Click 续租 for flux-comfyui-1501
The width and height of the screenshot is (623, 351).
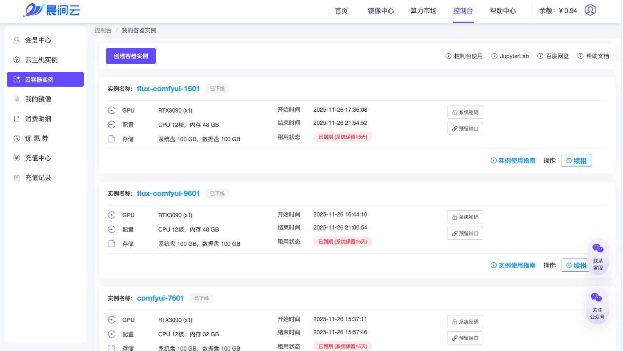point(576,161)
